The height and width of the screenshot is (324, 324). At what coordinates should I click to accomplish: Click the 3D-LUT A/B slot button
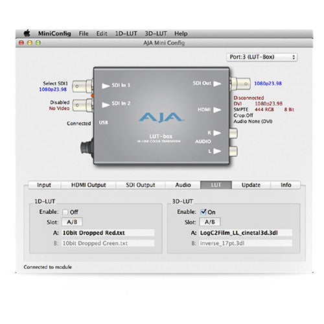tap(210, 222)
